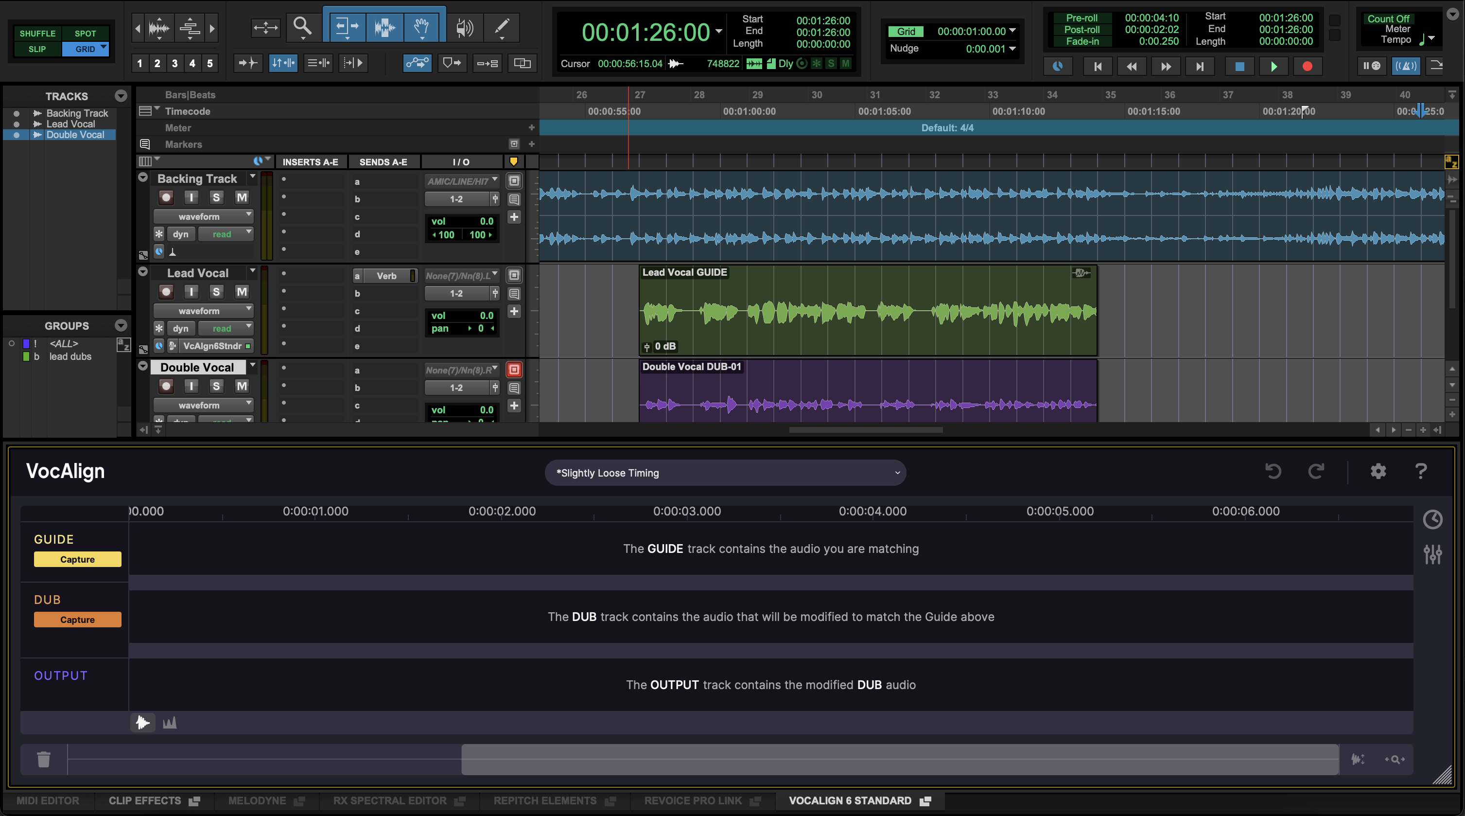Record-enable the Double Vocal track
This screenshot has height=816, width=1465.
166,387
